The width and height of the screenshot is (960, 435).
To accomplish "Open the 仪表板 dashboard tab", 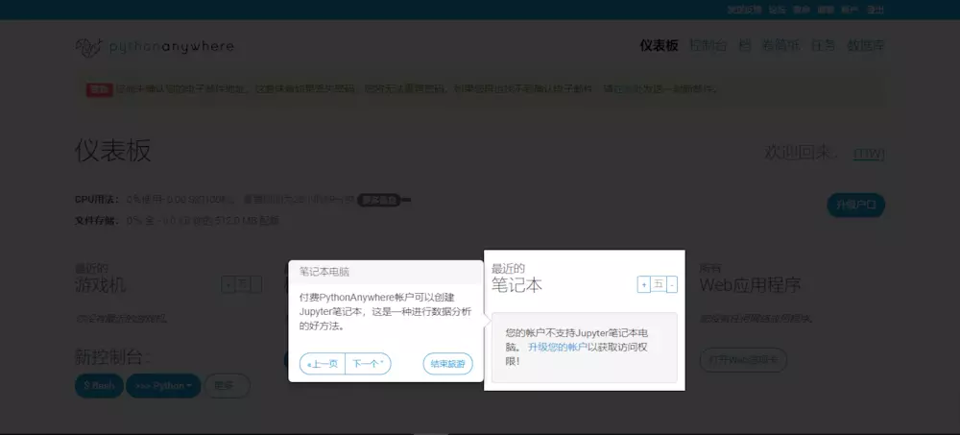I will (659, 45).
